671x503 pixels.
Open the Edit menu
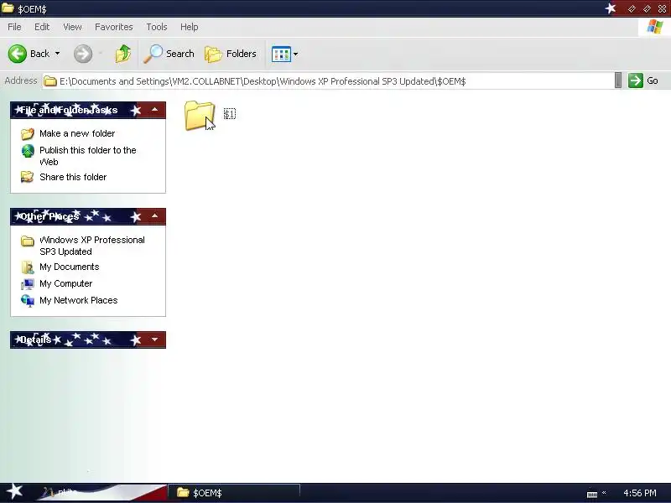[42, 27]
